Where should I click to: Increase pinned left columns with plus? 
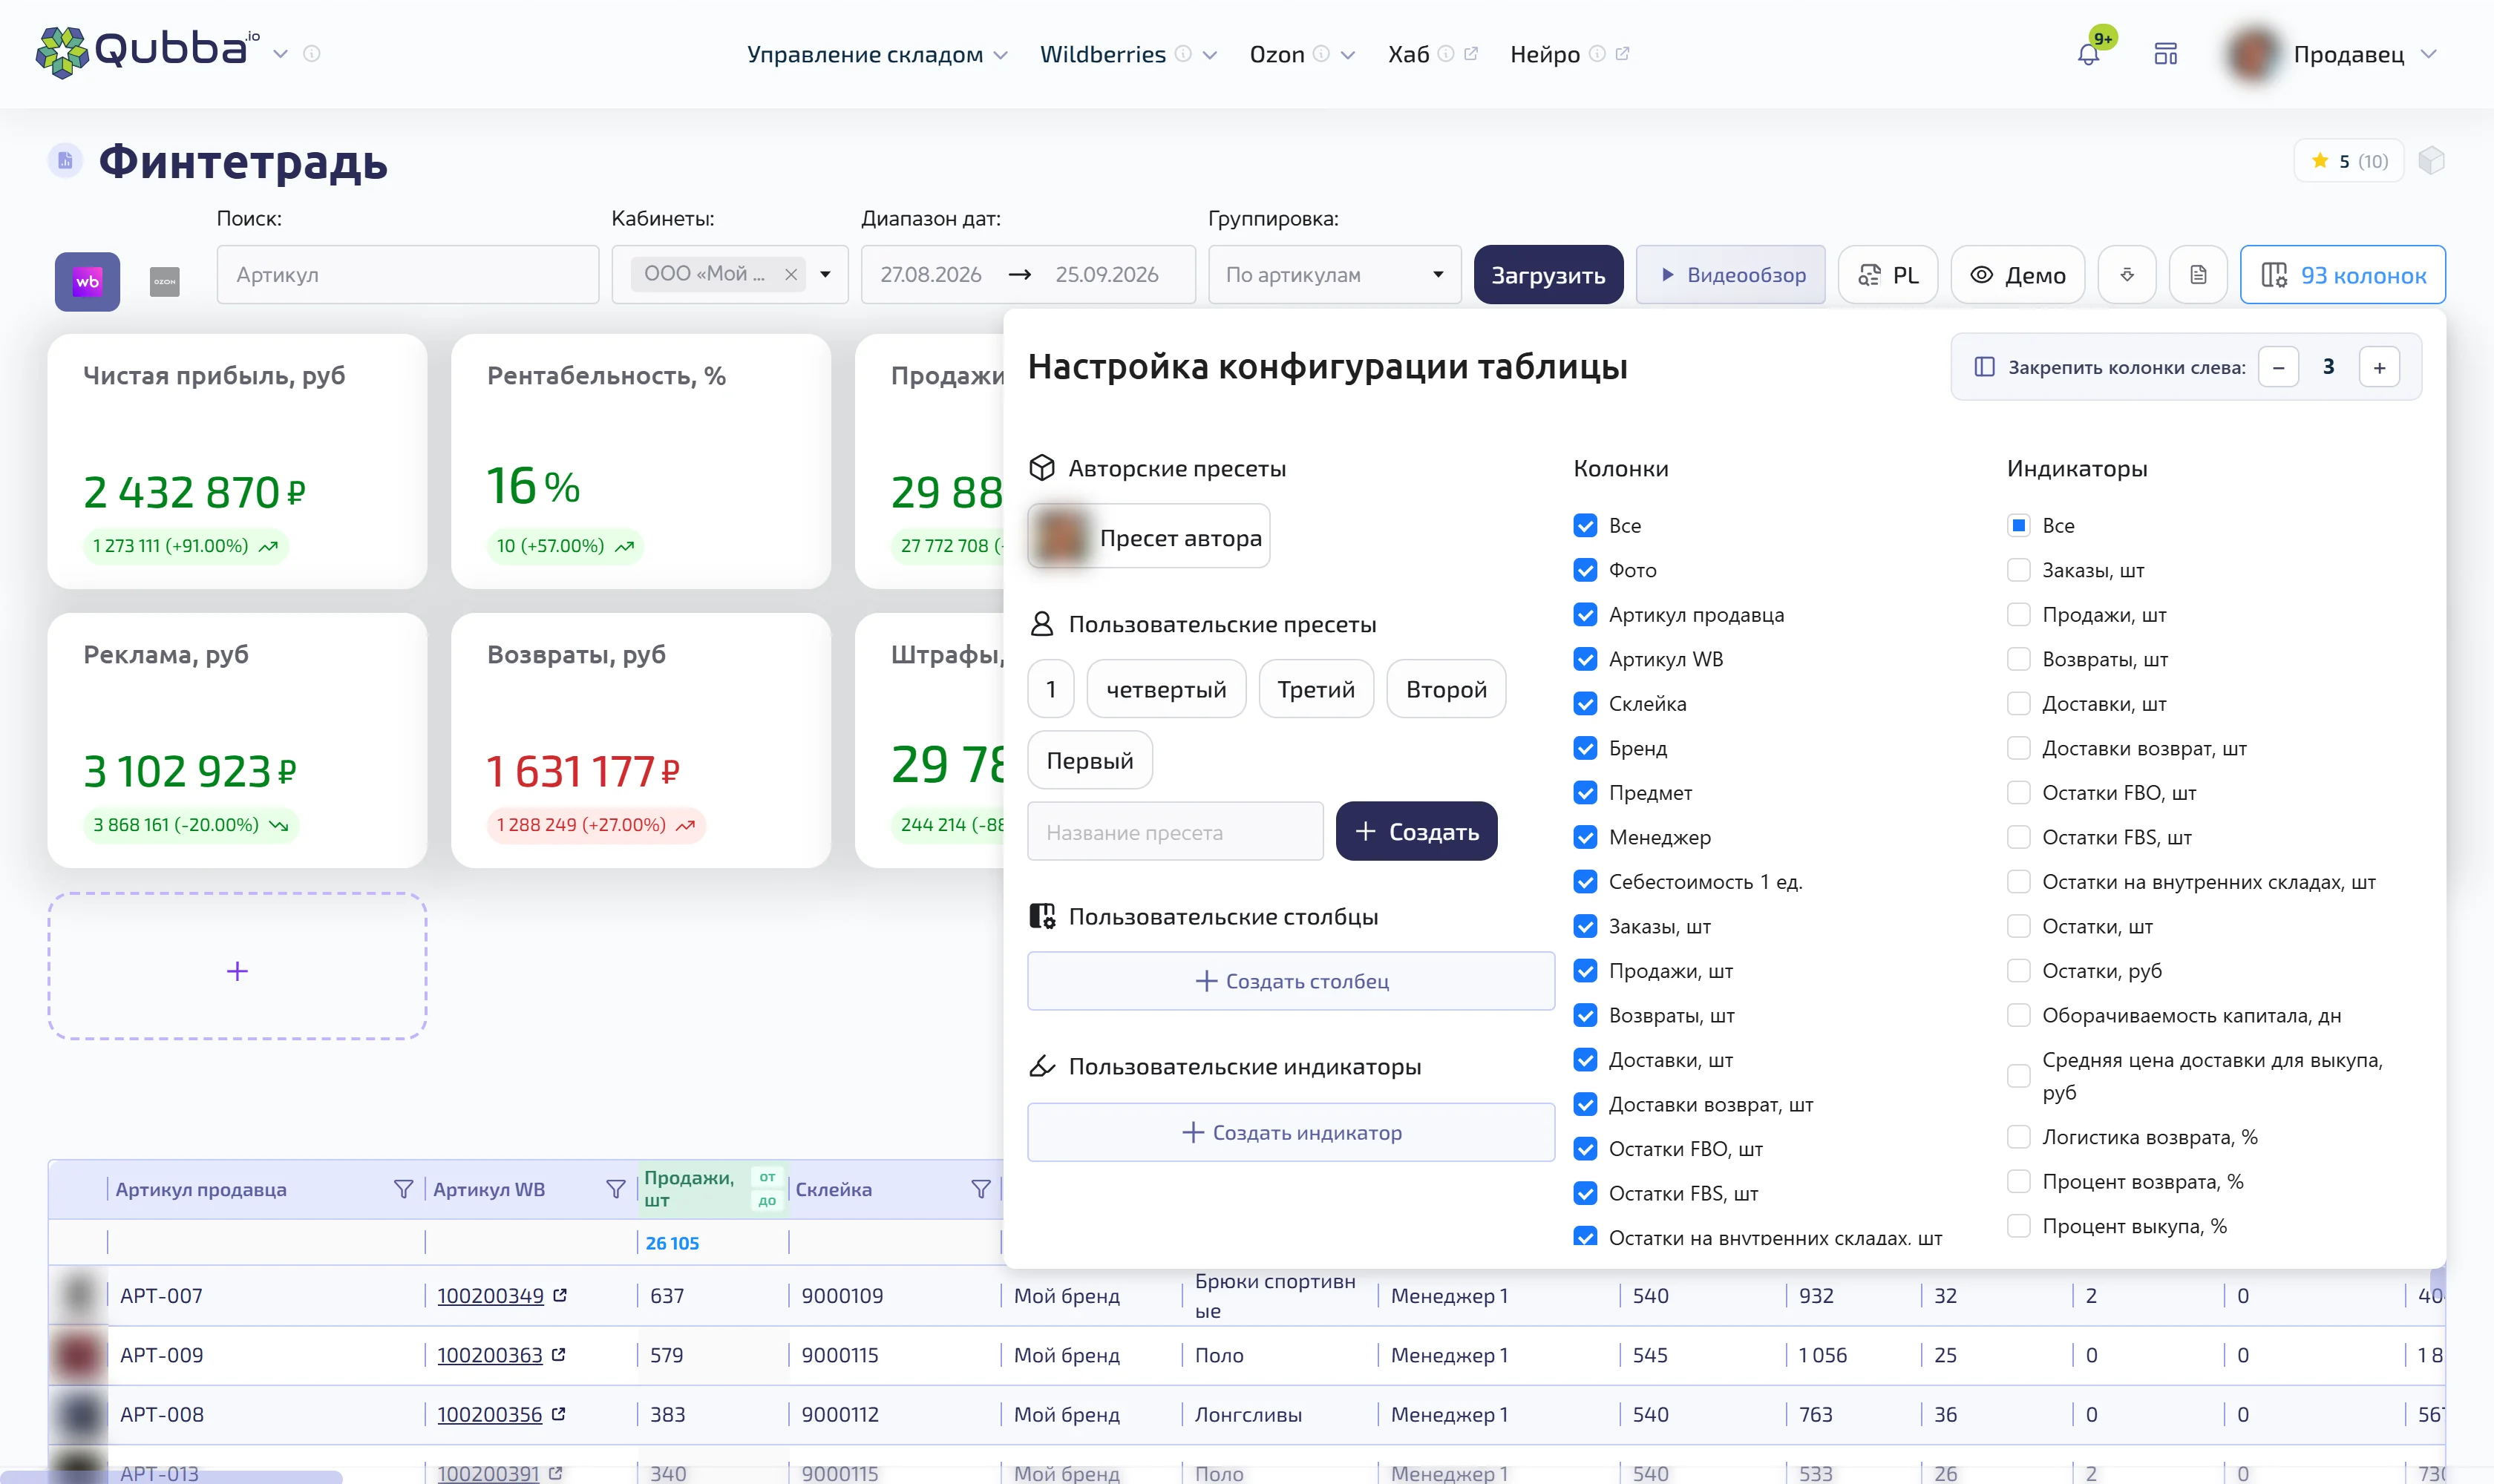(2379, 367)
